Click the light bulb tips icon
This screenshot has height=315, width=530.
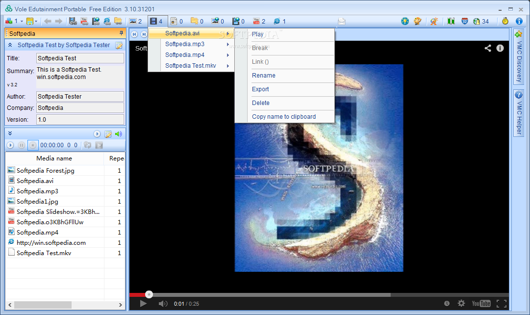pyautogui.click(x=405, y=21)
